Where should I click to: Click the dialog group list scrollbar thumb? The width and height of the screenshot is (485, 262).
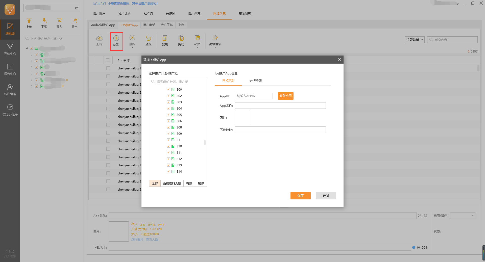tap(205, 142)
